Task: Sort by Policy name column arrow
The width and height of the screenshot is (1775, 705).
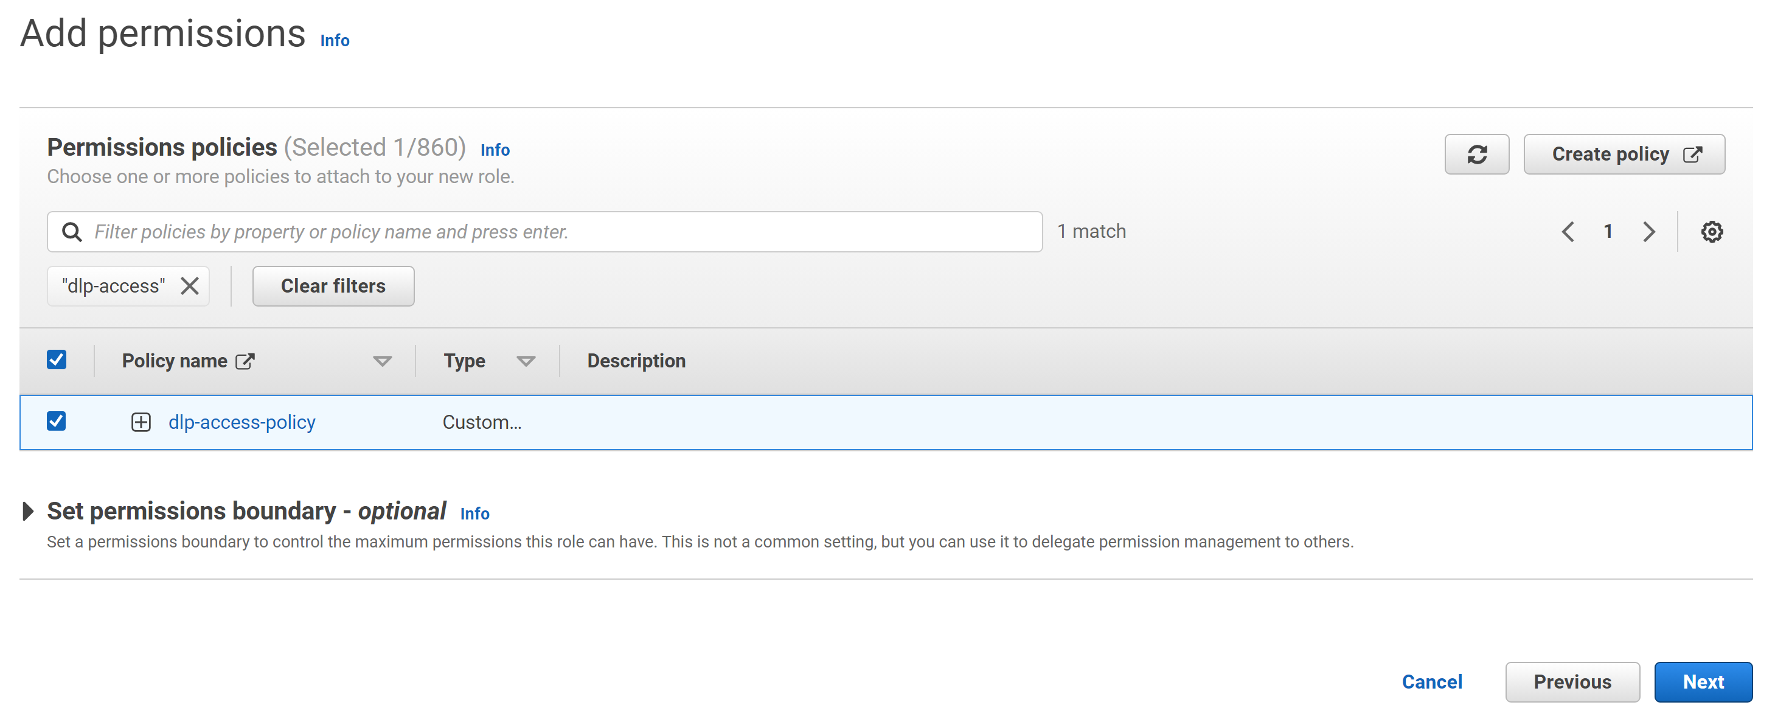Action: pyautogui.click(x=382, y=361)
